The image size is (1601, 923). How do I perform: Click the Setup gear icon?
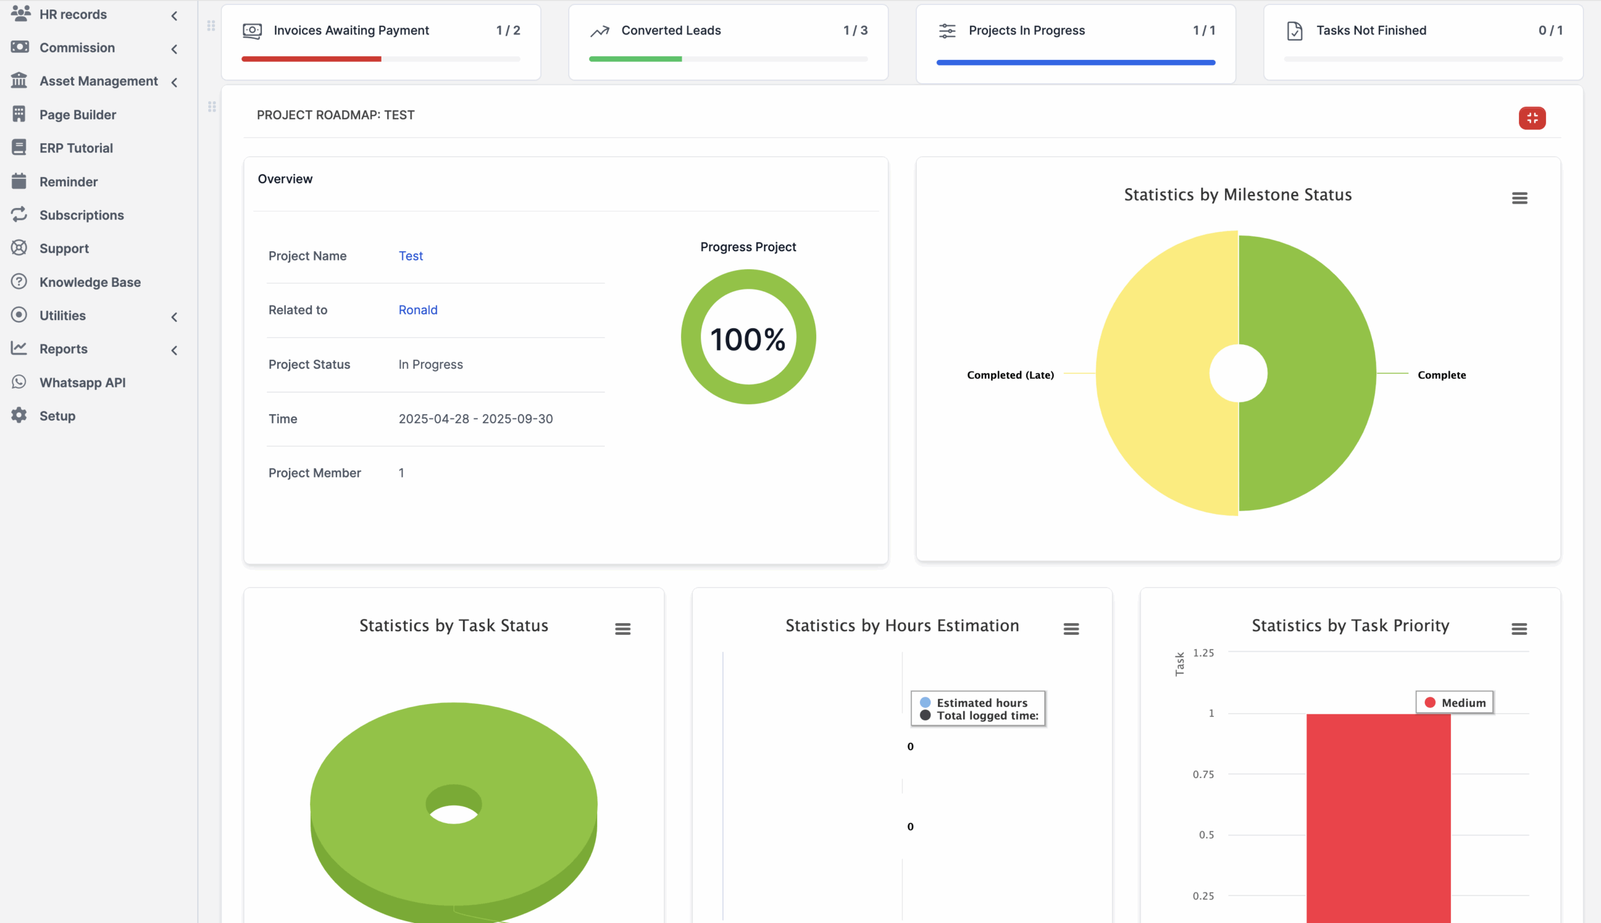(x=19, y=416)
